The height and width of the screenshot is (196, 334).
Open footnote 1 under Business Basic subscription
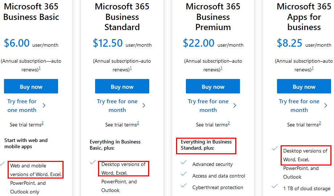40,68
